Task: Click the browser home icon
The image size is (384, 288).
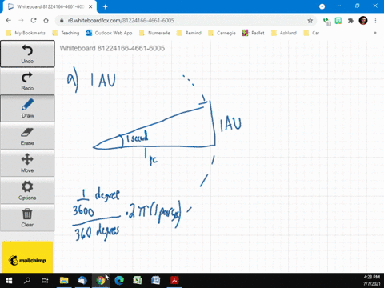Action: (x=46, y=21)
